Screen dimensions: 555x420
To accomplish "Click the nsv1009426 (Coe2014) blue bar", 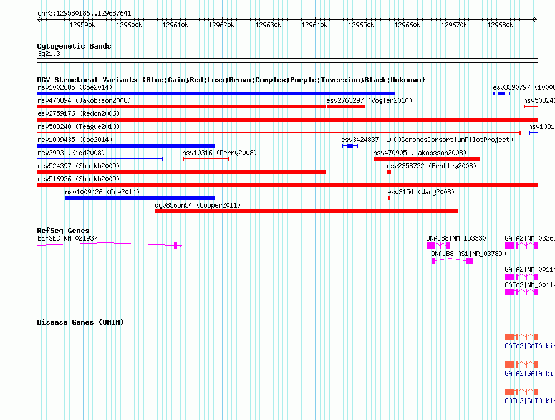I will tap(140, 198).
